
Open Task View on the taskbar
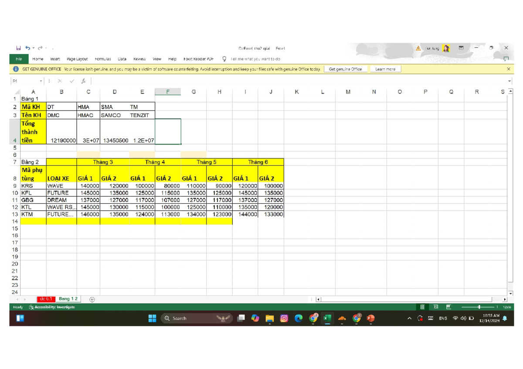coord(241,319)
